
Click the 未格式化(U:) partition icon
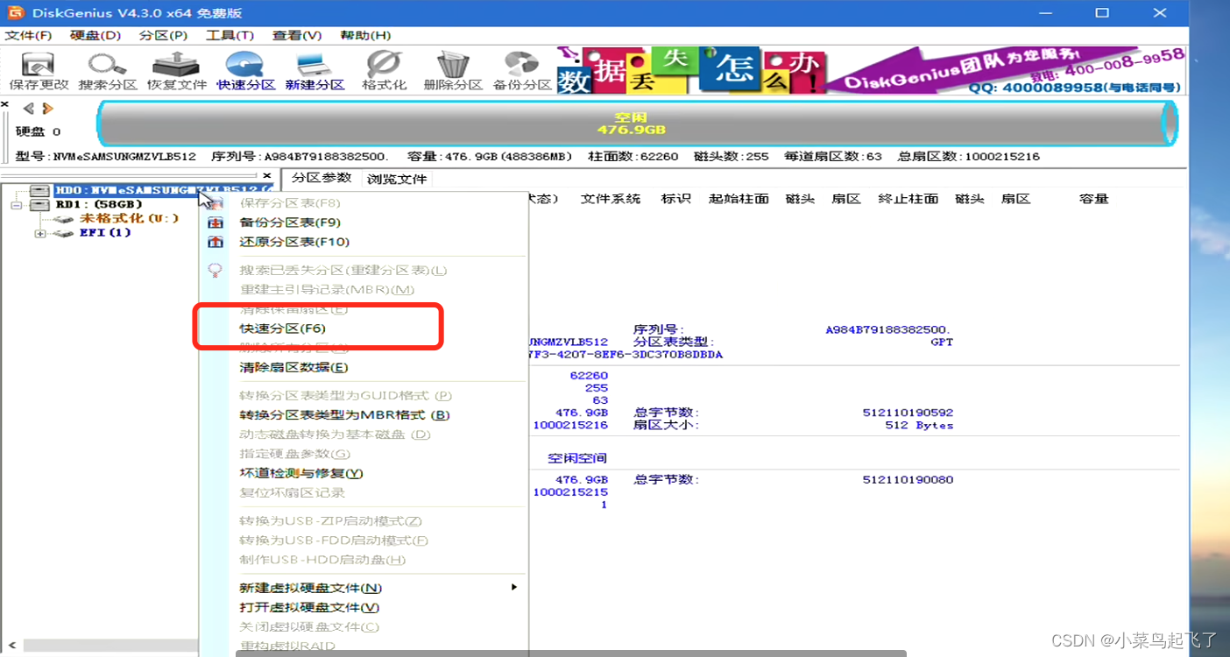click(63, 219)
